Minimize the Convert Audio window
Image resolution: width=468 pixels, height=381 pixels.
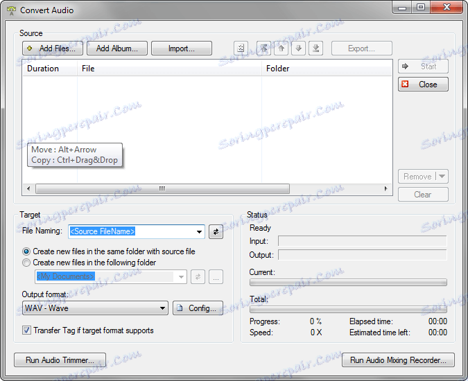click(x=402, y=8)
